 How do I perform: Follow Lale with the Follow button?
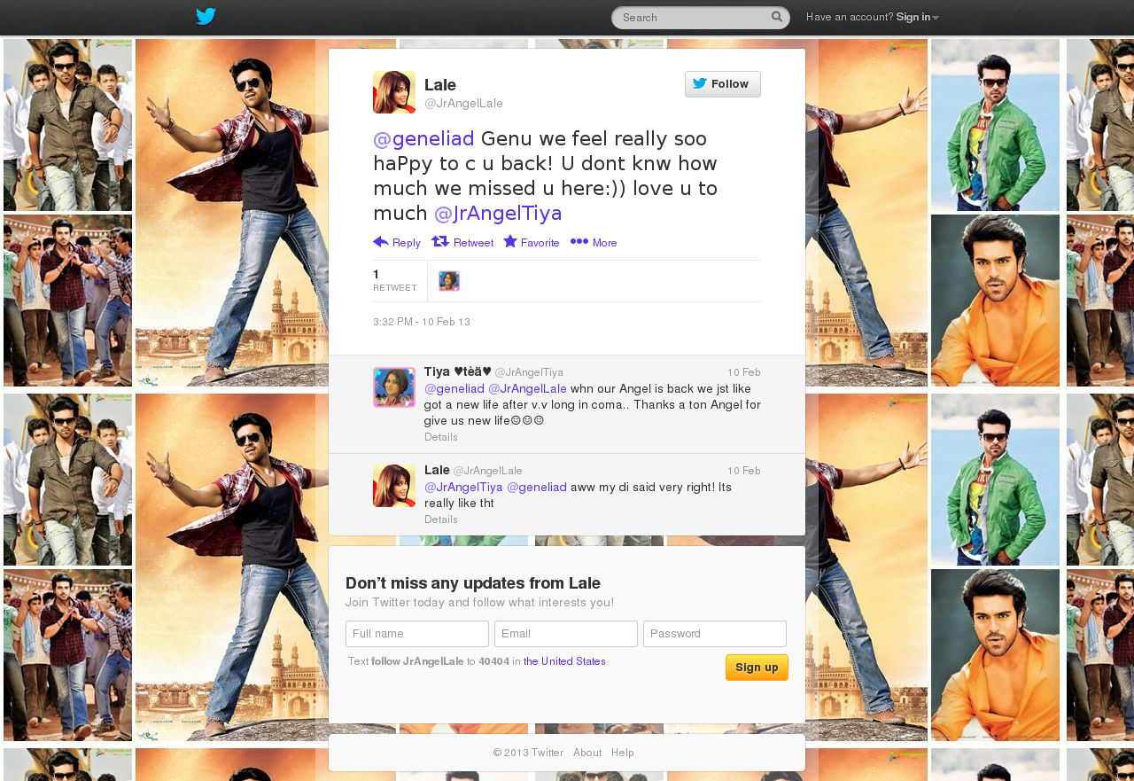[x=723, y=84]
